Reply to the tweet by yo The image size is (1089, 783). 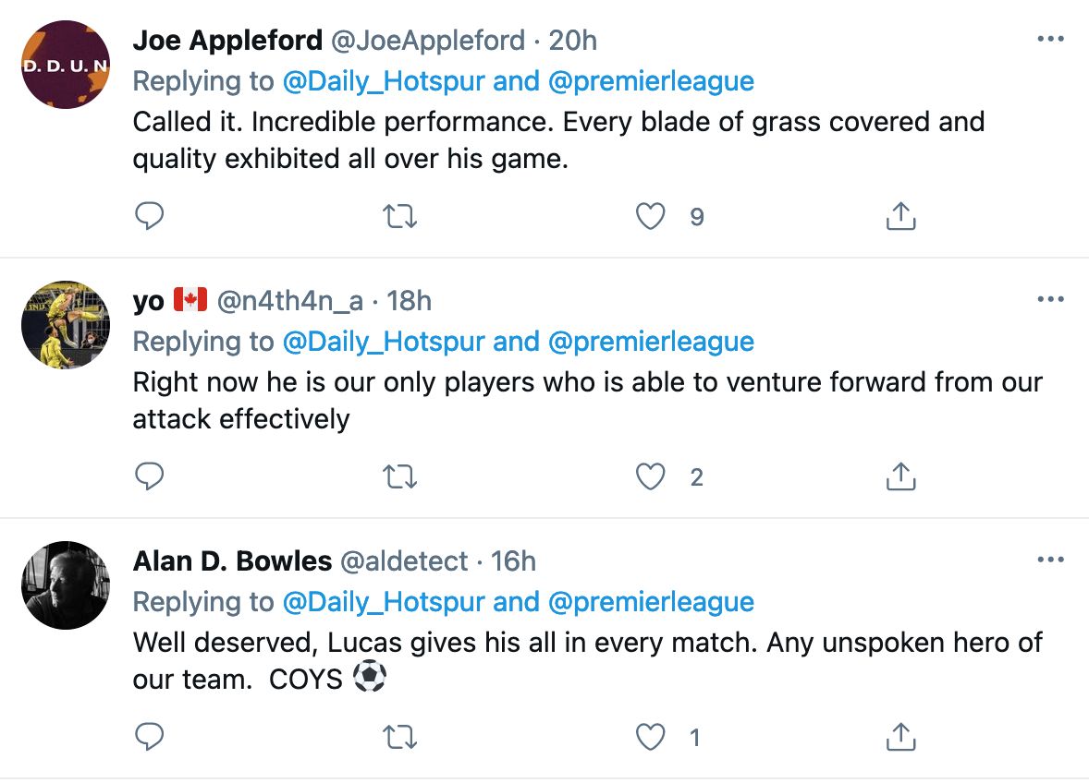coord(149,476)
